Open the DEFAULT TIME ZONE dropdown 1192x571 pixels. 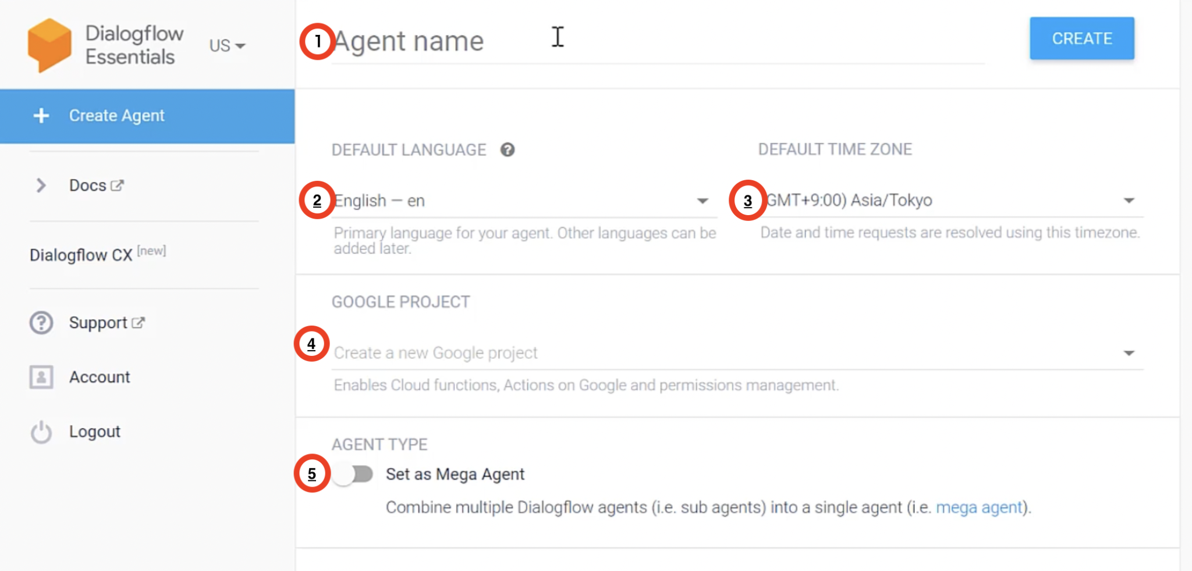pyautogui.click(x=1128, y=200)
